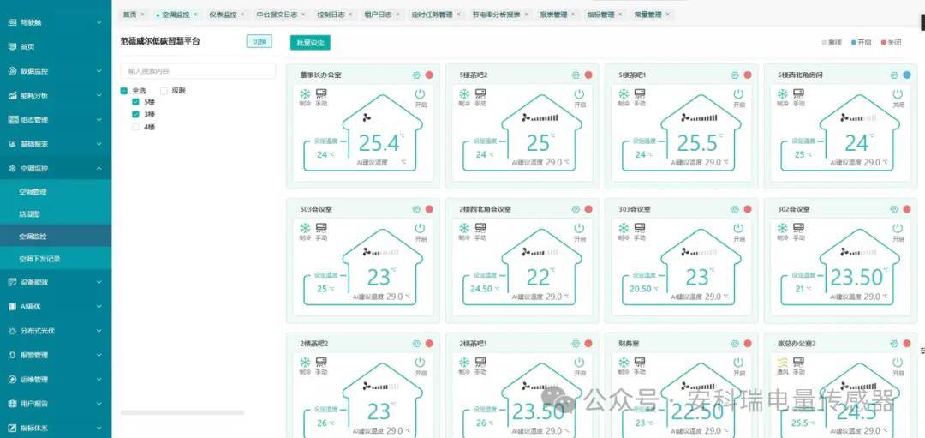Open settings gear on 303会议室 card
The image size is (925, 438).
tap(735, 209)
